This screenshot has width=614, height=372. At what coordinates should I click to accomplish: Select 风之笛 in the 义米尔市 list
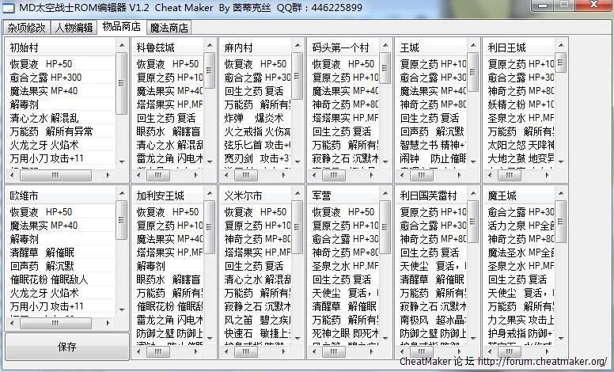[238, 320]
